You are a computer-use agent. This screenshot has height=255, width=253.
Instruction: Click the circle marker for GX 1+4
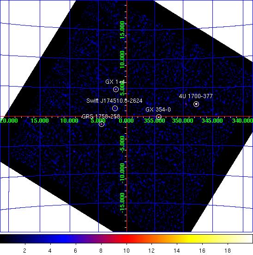116,89
